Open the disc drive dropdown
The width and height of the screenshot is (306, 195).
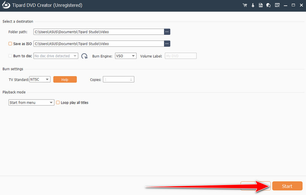(55, 56)
